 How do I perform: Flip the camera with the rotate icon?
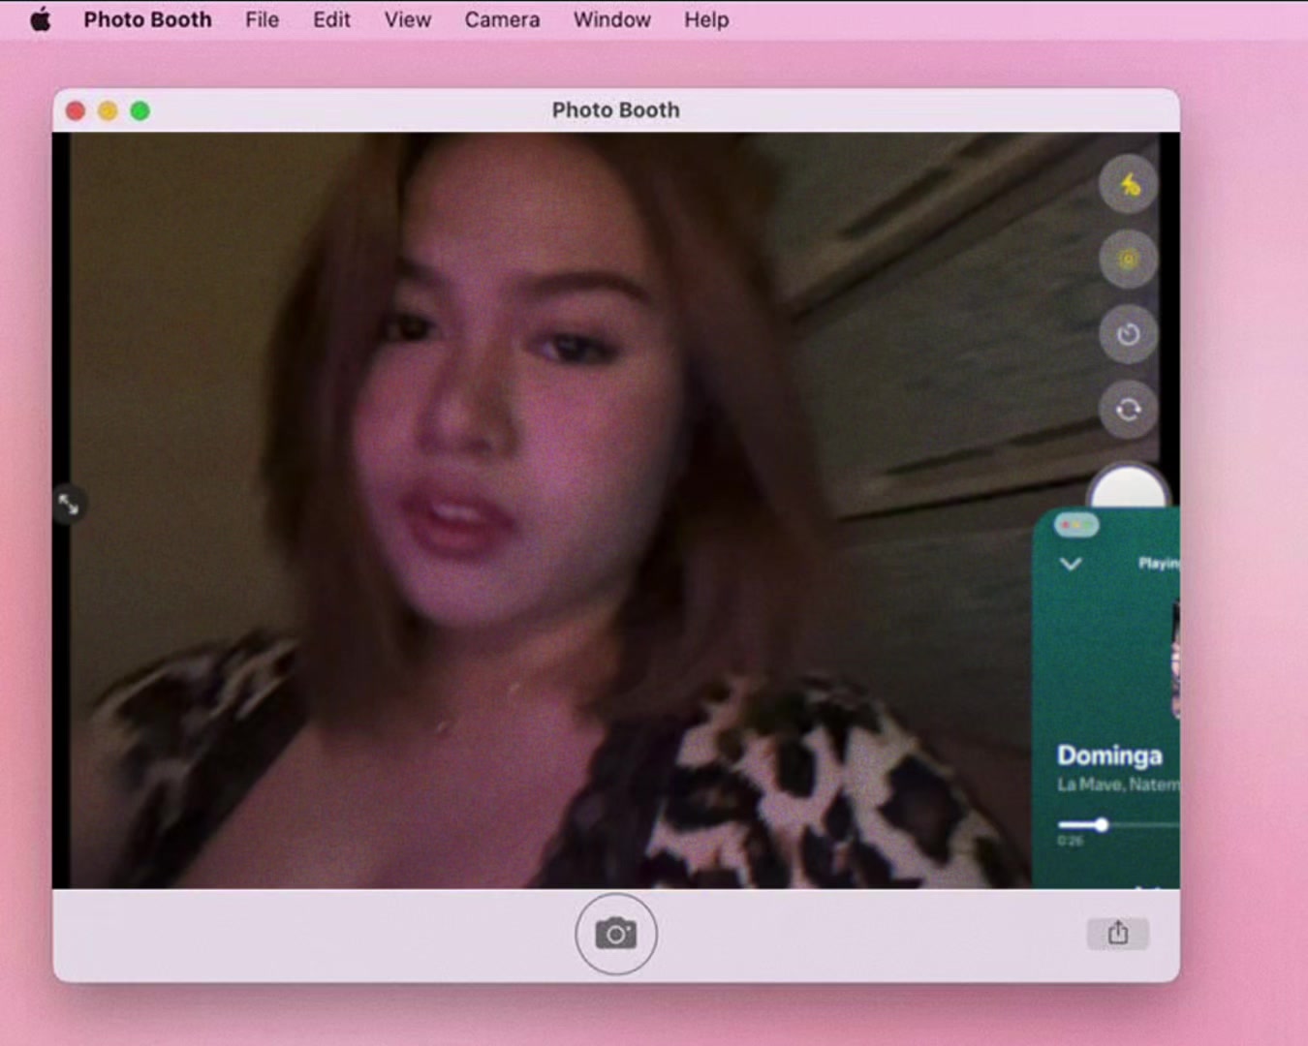point(1129,409)
